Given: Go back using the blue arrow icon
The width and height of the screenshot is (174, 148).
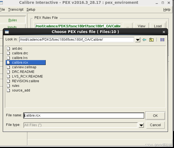Looking at the screenshot, I should (x=144, y=40).
